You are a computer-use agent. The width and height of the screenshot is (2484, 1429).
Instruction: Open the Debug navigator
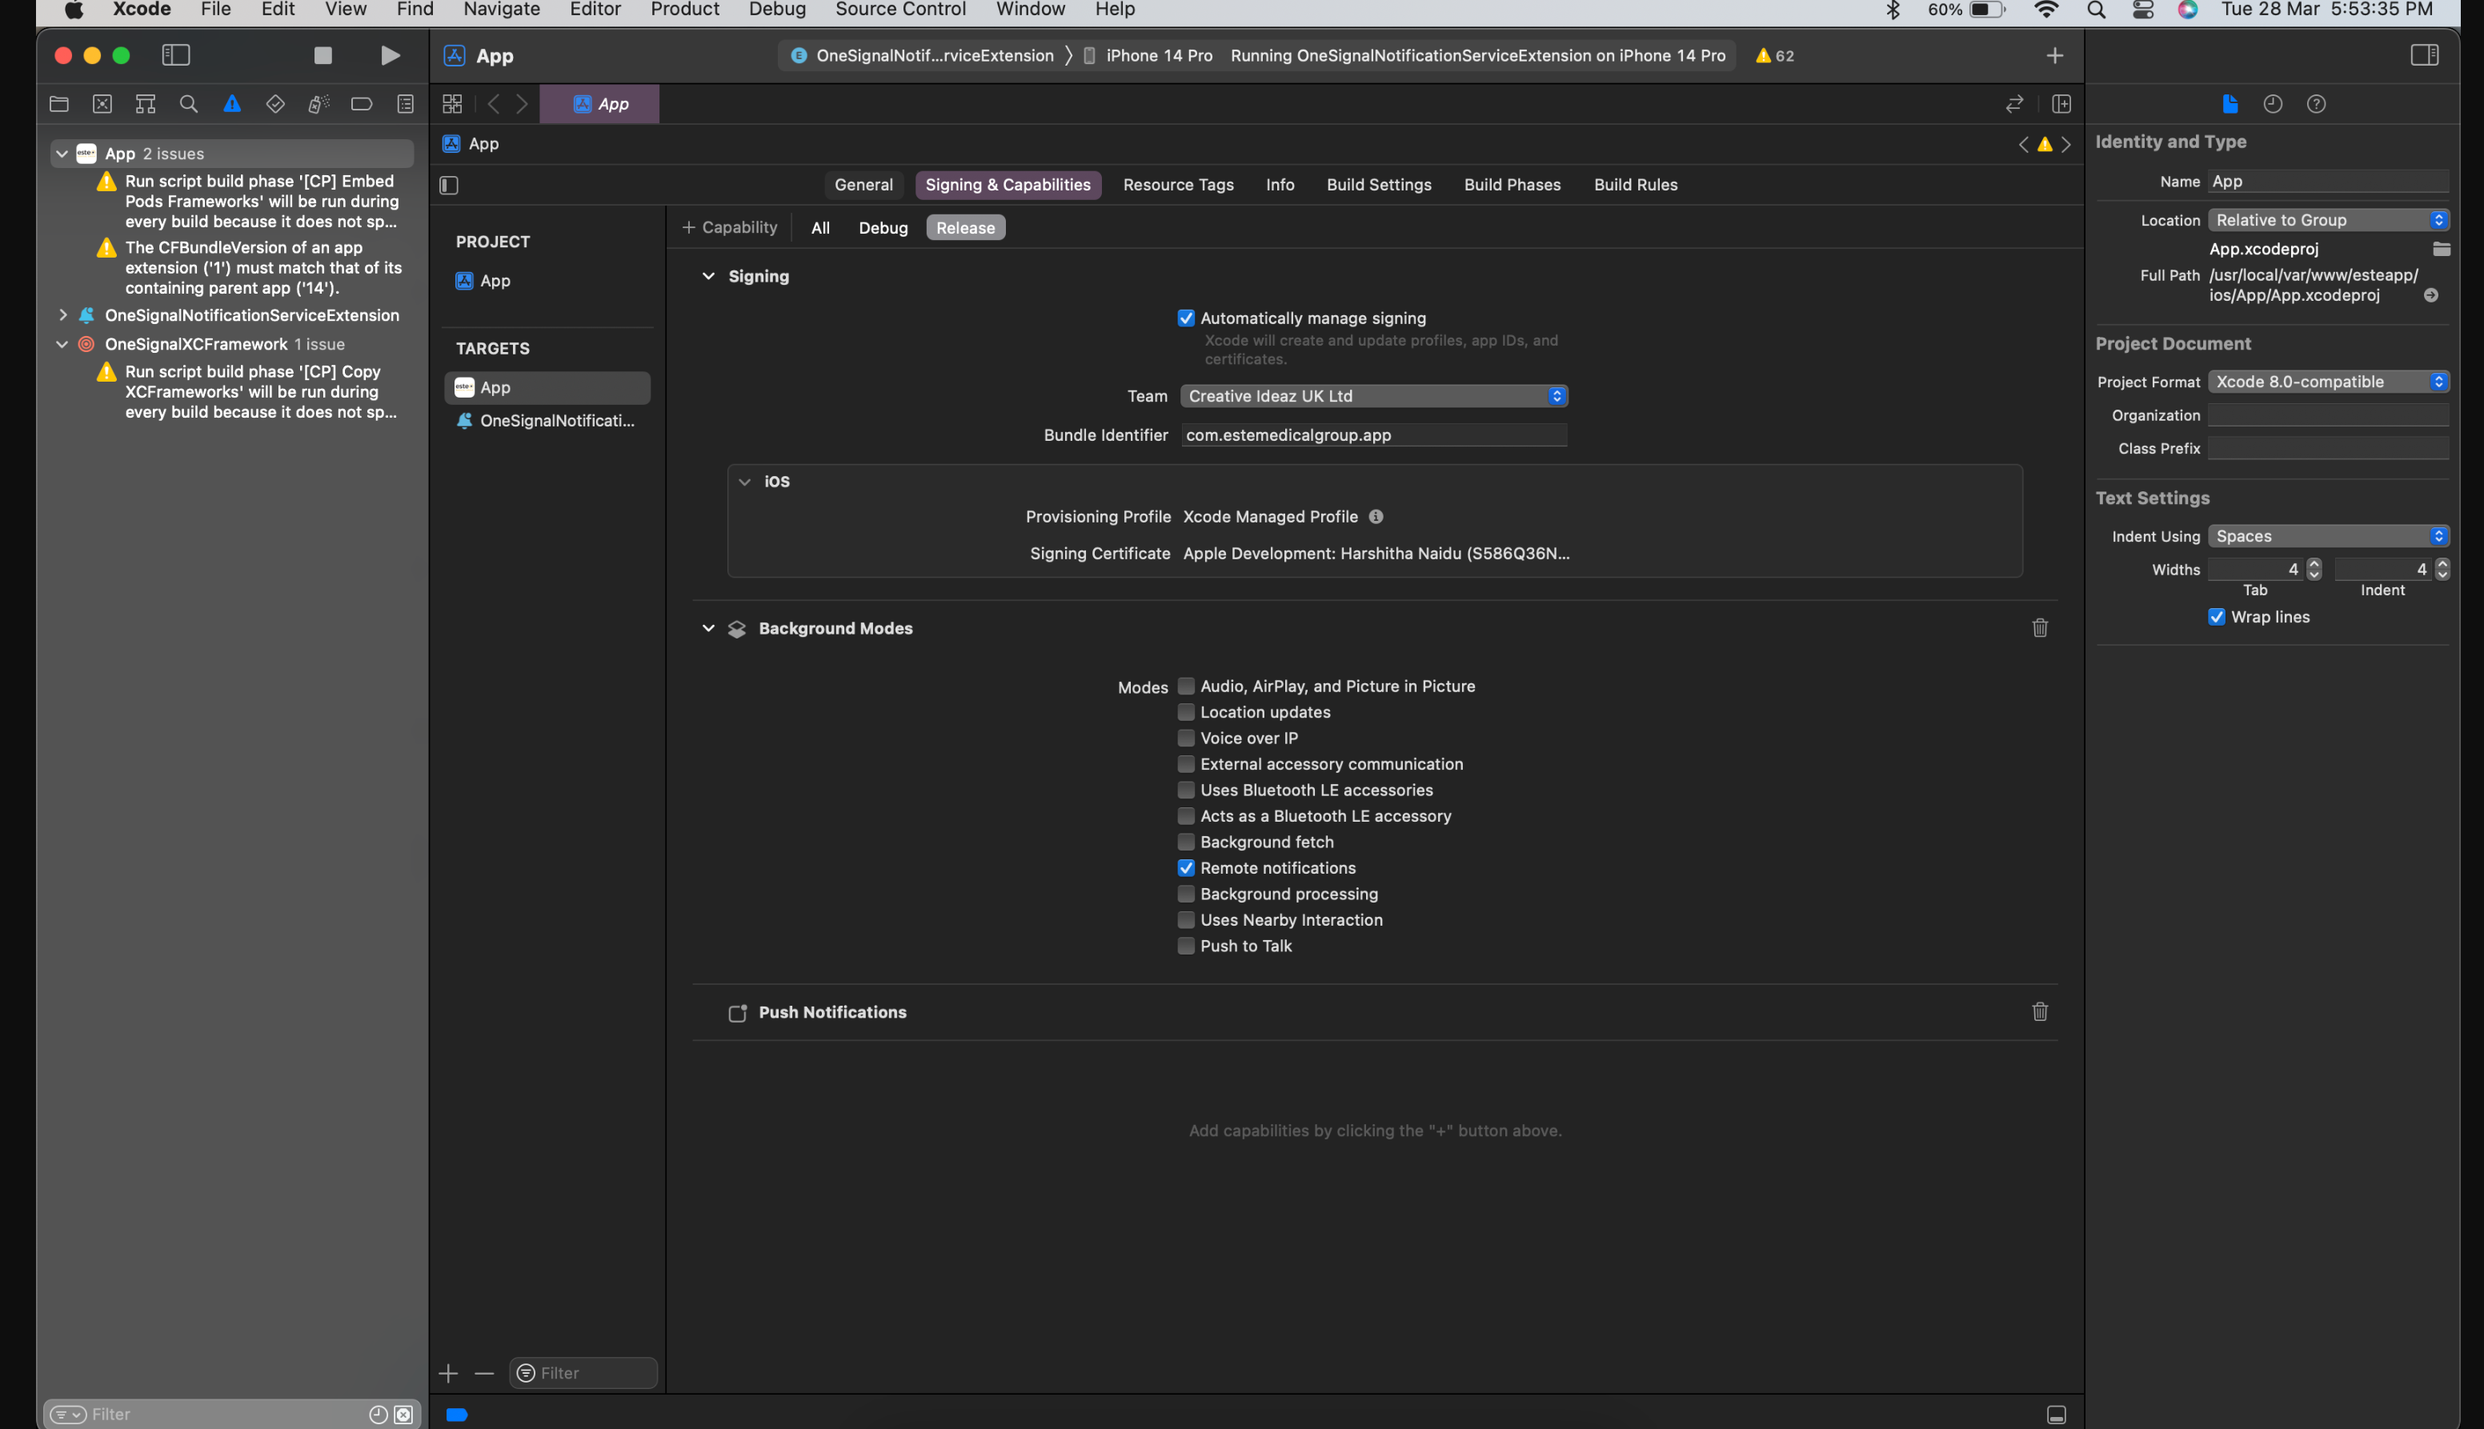point(318,104)
